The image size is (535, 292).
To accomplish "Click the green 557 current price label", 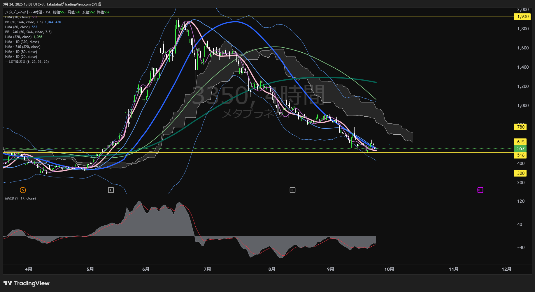I will pyautogui.click(x=521, y=149).
